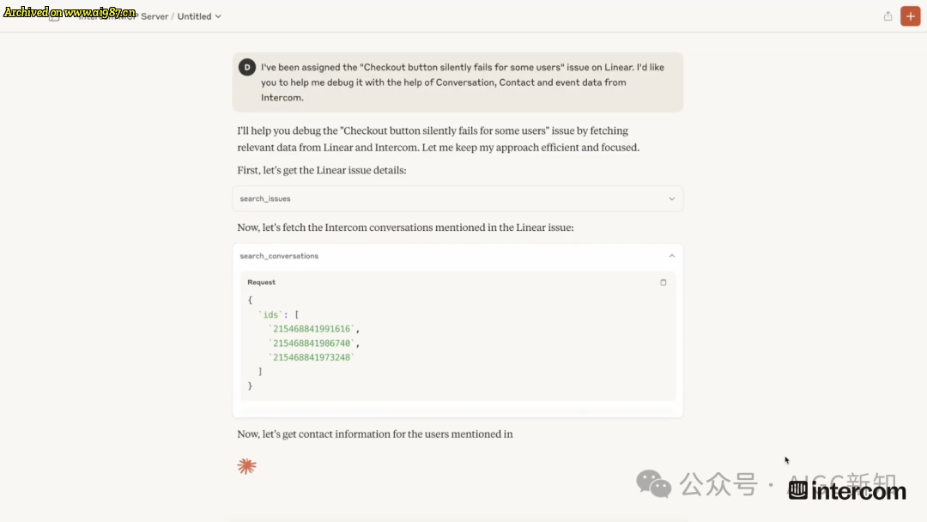The height and width of the screenshot is (522, 927).
Task: Click the paragraph starting 'I'll help you debug'
Action: 438,139
